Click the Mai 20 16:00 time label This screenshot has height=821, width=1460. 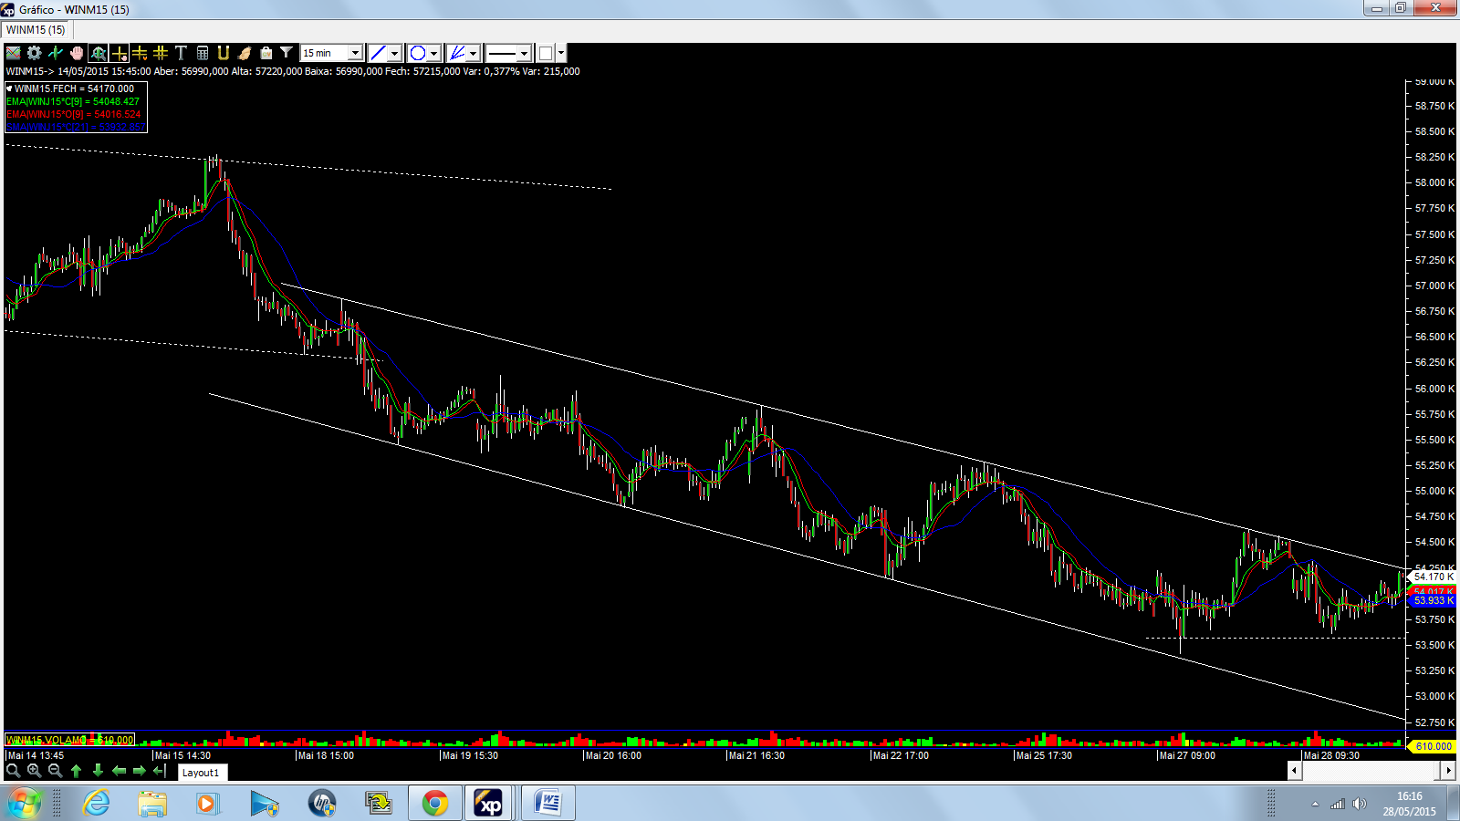[613, 755]
